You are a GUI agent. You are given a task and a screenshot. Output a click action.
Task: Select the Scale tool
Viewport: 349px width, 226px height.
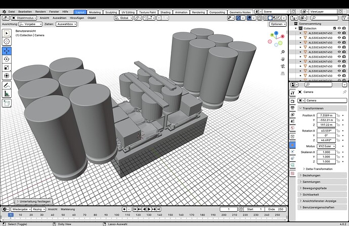tap(7, 68)
